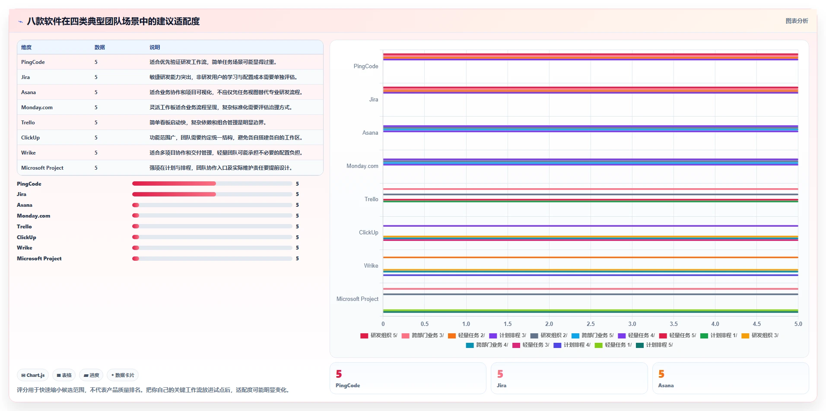Toggle the 轻量任务 5/ legend dataset
Viewport: 826px width, 411px height.
tap(677, 335)
